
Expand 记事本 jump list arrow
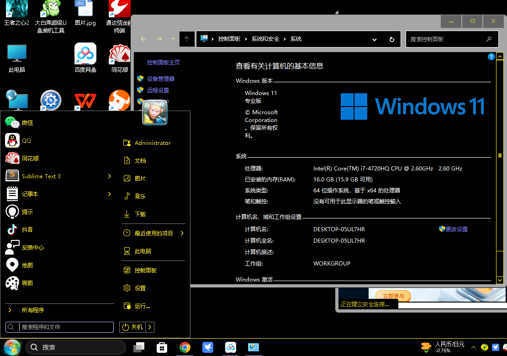[109, 194]
